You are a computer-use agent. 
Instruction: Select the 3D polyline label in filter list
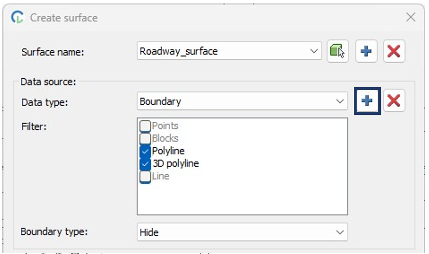click(176, 164)
